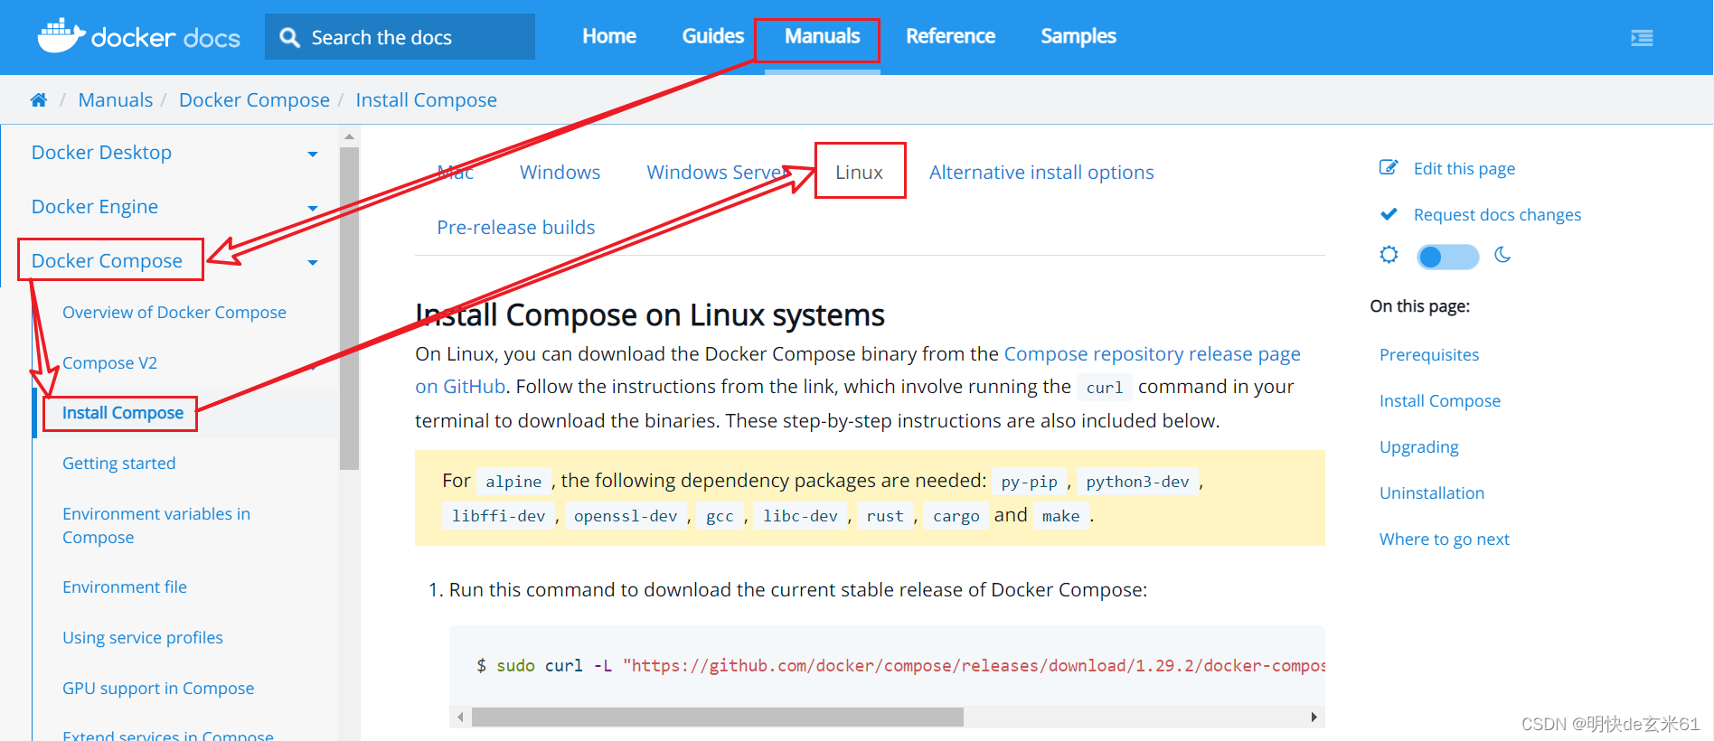Click the 'Install Compose on Linux systems' heading
This screenshot has height=741, width=1714.
[649, 315]
